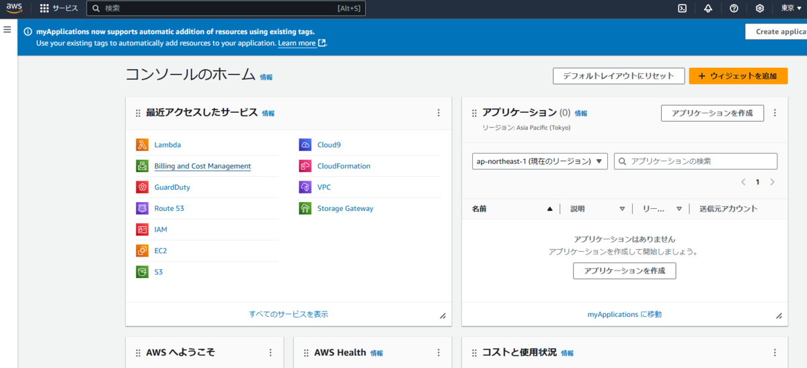The height and width of the screenshot is (368, 807).
Task: Open 情報 link beside AWS Health
Action: pyautogui.click(x=377, y=353)
